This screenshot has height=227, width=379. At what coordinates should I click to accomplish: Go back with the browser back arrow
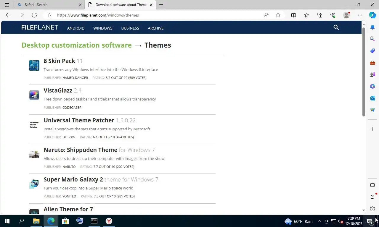tap(8, 15)
